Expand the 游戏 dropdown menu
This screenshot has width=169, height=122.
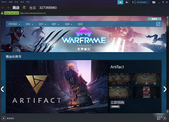[29, 24]
